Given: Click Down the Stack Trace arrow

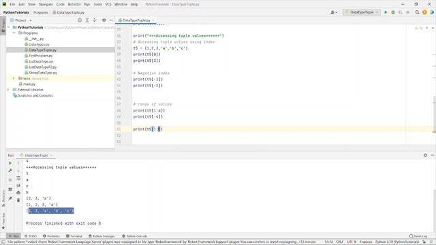Looking at the screenshot, I should pos(18,171).
